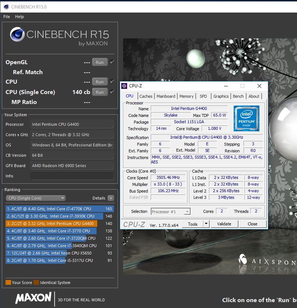Image resolution: width=297 pixels, height=308 pixels.
Task: Click the Level 3 cache 3 MBytes value
Action: 226,197
